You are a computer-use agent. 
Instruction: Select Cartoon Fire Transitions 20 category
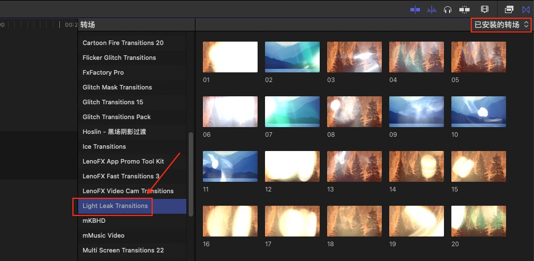click(132, 43)
